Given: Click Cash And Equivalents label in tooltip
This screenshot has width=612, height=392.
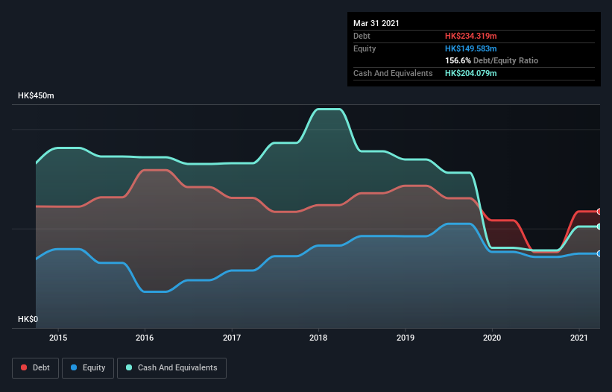Looking at the screenshot, I should pos(393,73).
